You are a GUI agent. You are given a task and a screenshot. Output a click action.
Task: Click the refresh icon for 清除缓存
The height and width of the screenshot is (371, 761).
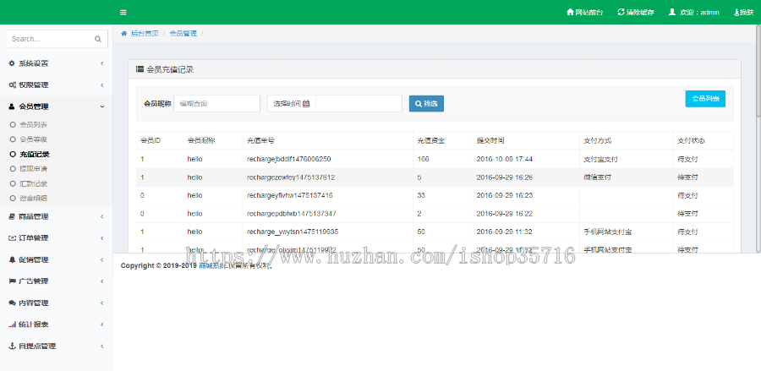(x=621, y=13)
